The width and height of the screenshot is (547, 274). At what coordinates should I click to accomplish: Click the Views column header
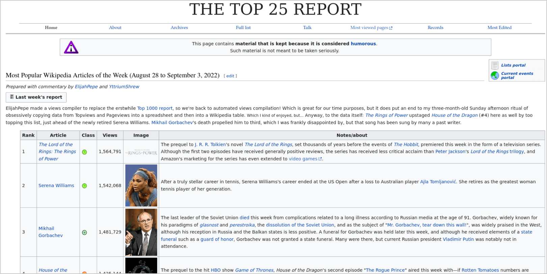point(110,135)
